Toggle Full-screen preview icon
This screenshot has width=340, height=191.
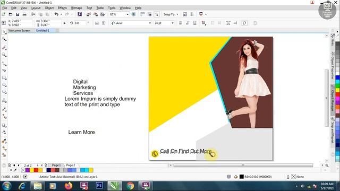pos(133,14)
